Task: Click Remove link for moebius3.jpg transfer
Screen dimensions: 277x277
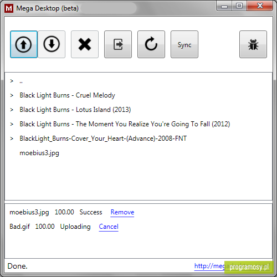Action: pyautogui.click(x=122, y=212)
